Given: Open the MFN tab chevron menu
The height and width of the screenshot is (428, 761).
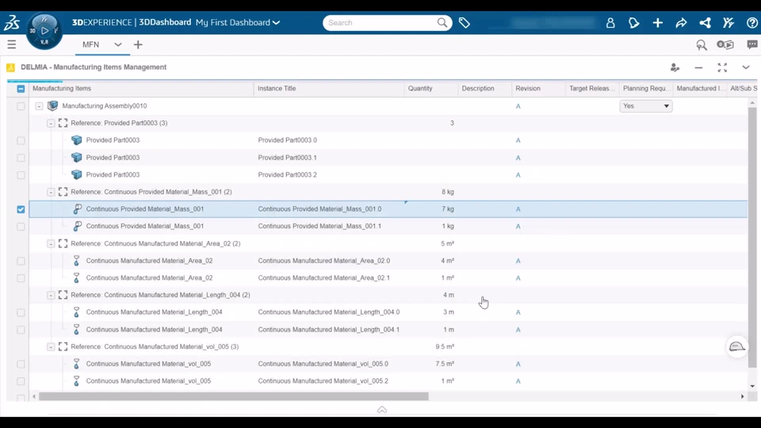Looking at the screenshot, I should [x=118, y=44].
